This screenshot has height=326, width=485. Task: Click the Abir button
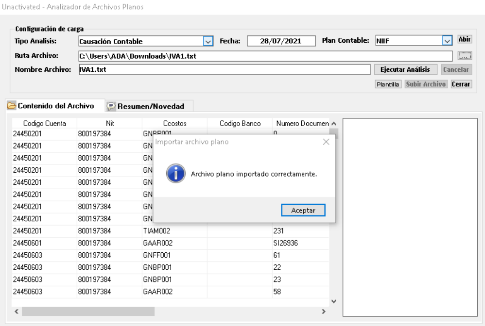pyautogui.click(x=464, y=40)
